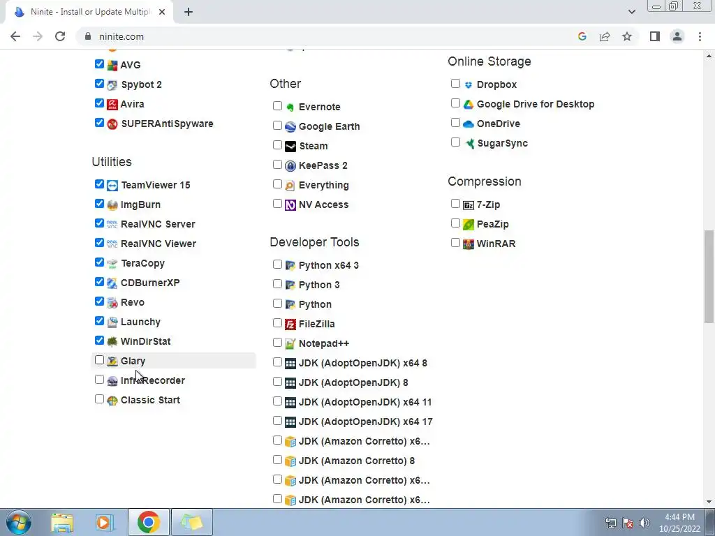Click the taskbar volume speaker icon

coord(644,522)
